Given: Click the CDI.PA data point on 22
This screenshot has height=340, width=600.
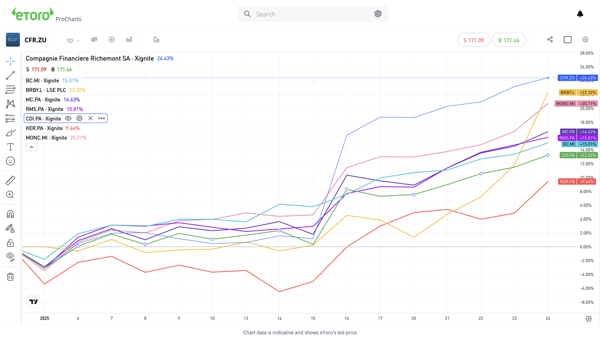Looking at the screenshot, I should (481, 174).
